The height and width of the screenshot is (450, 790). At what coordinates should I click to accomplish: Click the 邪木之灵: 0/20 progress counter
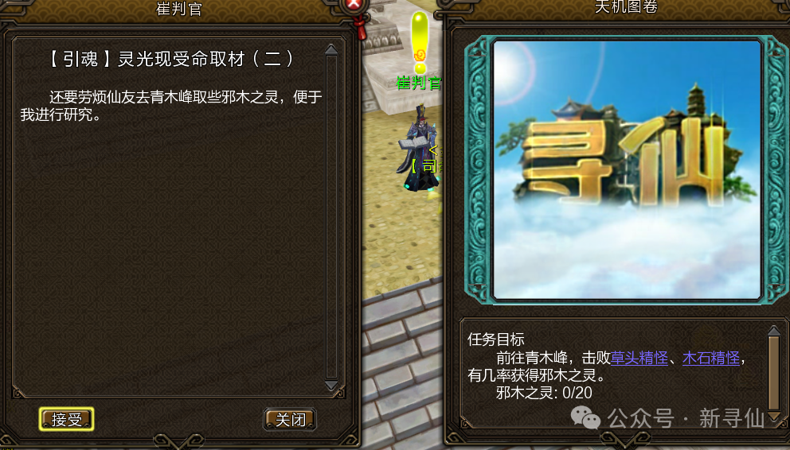544,393
